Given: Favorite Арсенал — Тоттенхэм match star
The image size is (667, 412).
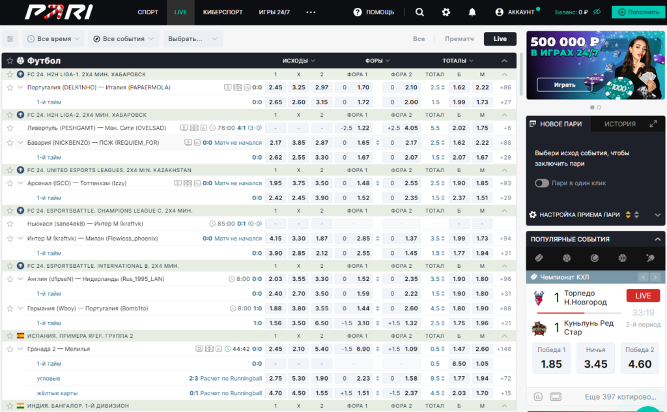Looking at the screenshot, I should point(10,183).
